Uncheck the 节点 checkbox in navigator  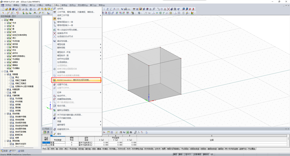8,23
